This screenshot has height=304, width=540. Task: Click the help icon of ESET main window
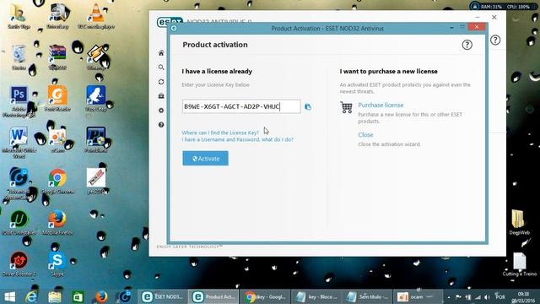coord(495,40)
